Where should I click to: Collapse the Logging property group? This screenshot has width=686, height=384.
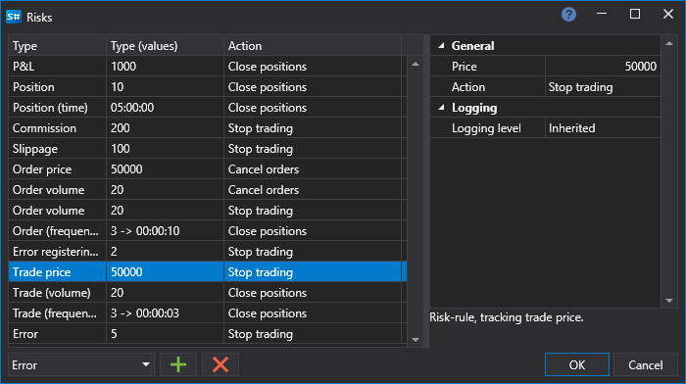441,108
